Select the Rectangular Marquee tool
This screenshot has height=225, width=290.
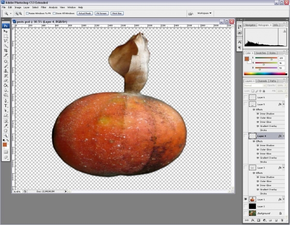(6, 36)
